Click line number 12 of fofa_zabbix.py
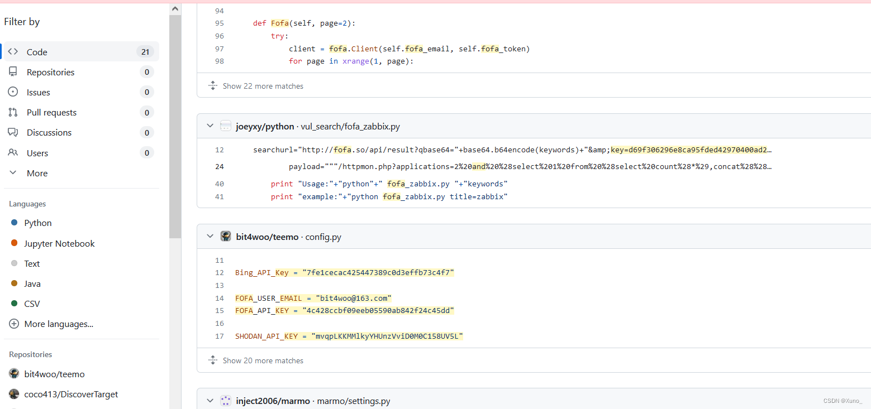The image size is (871, 409). (x=219, y=150)
